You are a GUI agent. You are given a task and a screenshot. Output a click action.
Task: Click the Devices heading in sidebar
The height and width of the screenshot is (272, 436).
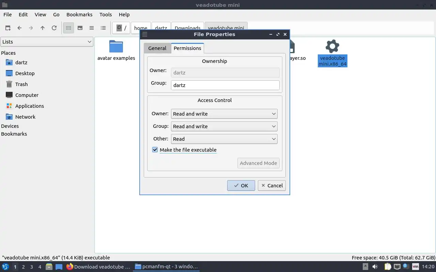coord(10,126)
